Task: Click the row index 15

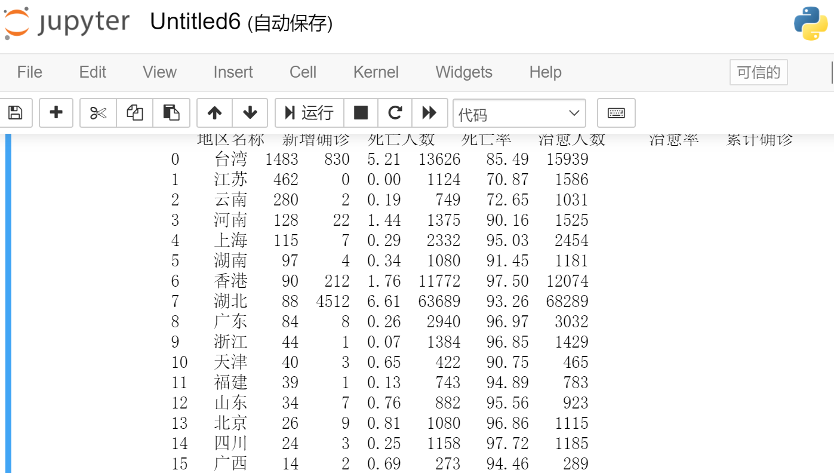Action: click(x=179, y=463)
